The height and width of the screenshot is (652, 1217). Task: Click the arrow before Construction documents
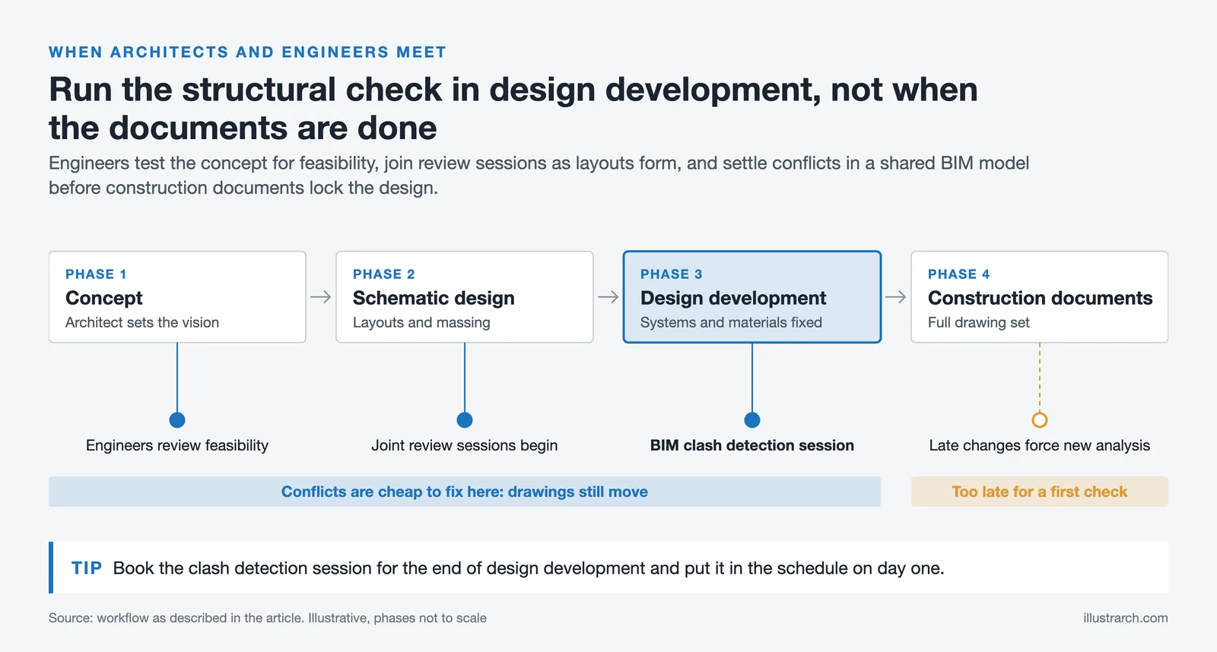click(896, 297)
